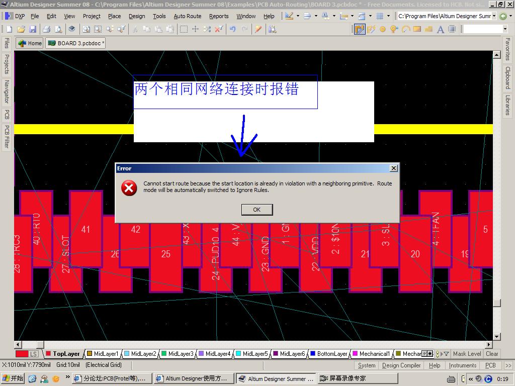Image resolution: width=515 pixels, height=386 pixels.
Task: Select the Interactively Route Connections tool
Action: point(360,29)
